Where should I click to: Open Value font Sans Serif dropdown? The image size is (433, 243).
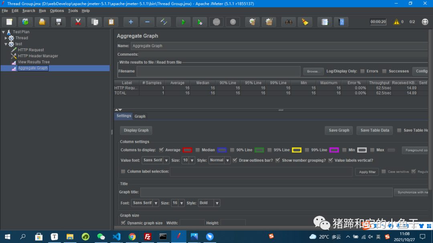coord(155,160)
